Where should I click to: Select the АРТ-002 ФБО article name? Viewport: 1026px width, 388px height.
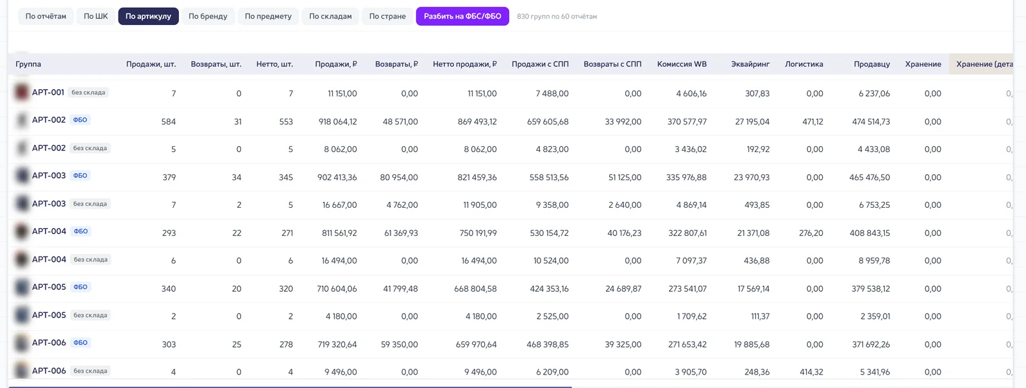[x=49, y=120]
